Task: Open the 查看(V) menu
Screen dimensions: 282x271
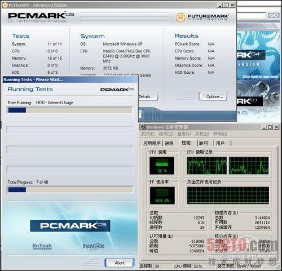Action: [x=184, y=134]
